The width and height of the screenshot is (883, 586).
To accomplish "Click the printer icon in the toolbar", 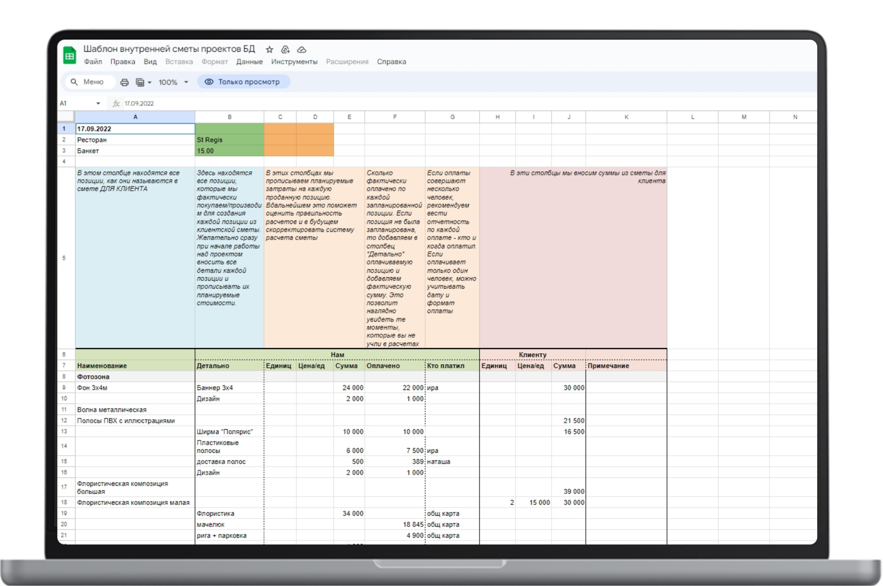I will point(125,82).
